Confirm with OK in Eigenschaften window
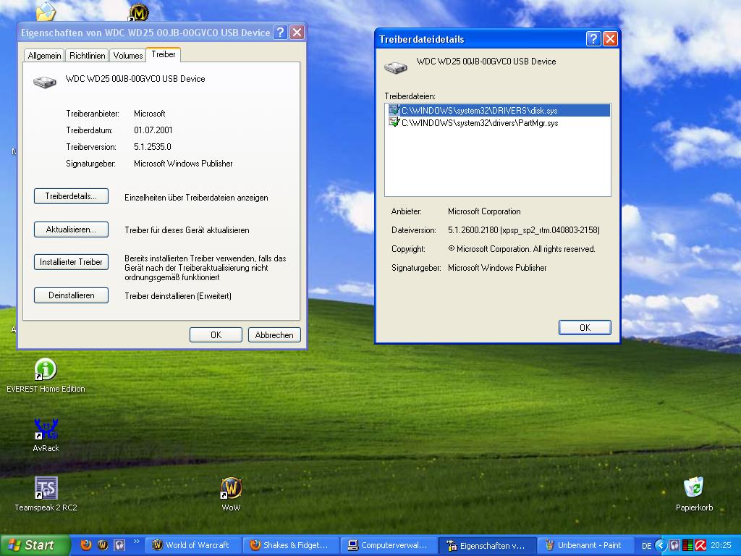Screen dimensions: 741x556 216,334
